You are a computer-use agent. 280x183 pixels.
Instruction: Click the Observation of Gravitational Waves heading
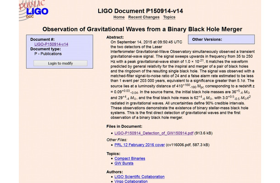point(142,29)
